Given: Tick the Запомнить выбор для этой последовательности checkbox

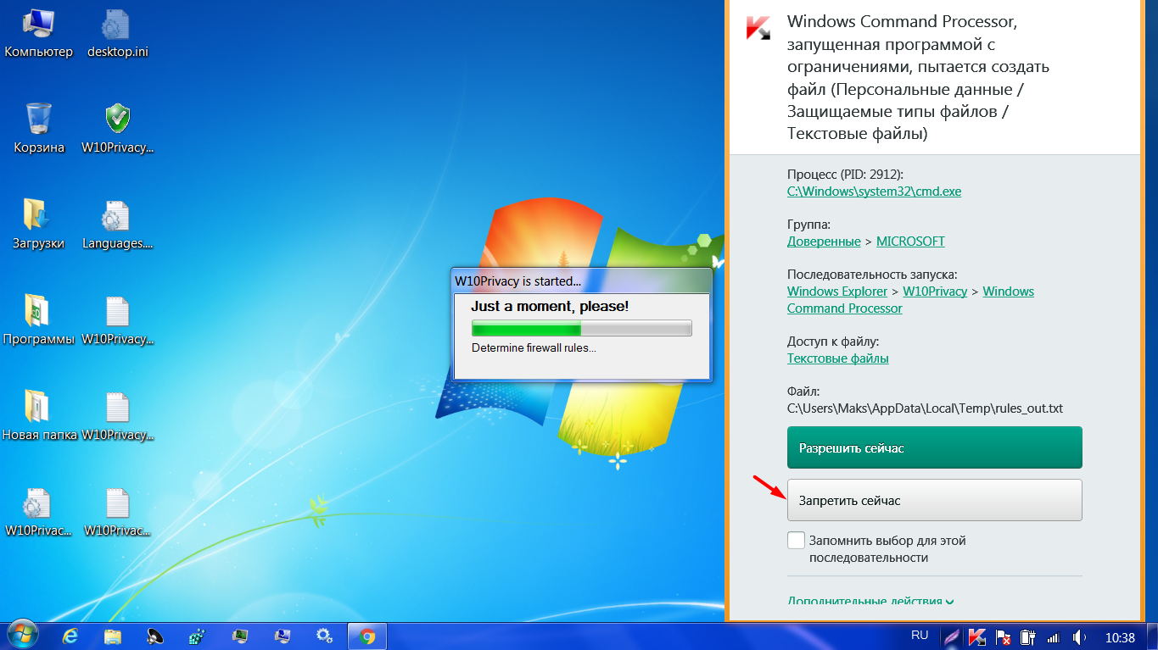Looking at the screenshot, I should 796,541.
